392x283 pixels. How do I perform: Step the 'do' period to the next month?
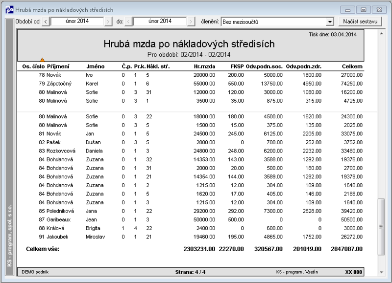pyautogui.click(x=191, y=22)
